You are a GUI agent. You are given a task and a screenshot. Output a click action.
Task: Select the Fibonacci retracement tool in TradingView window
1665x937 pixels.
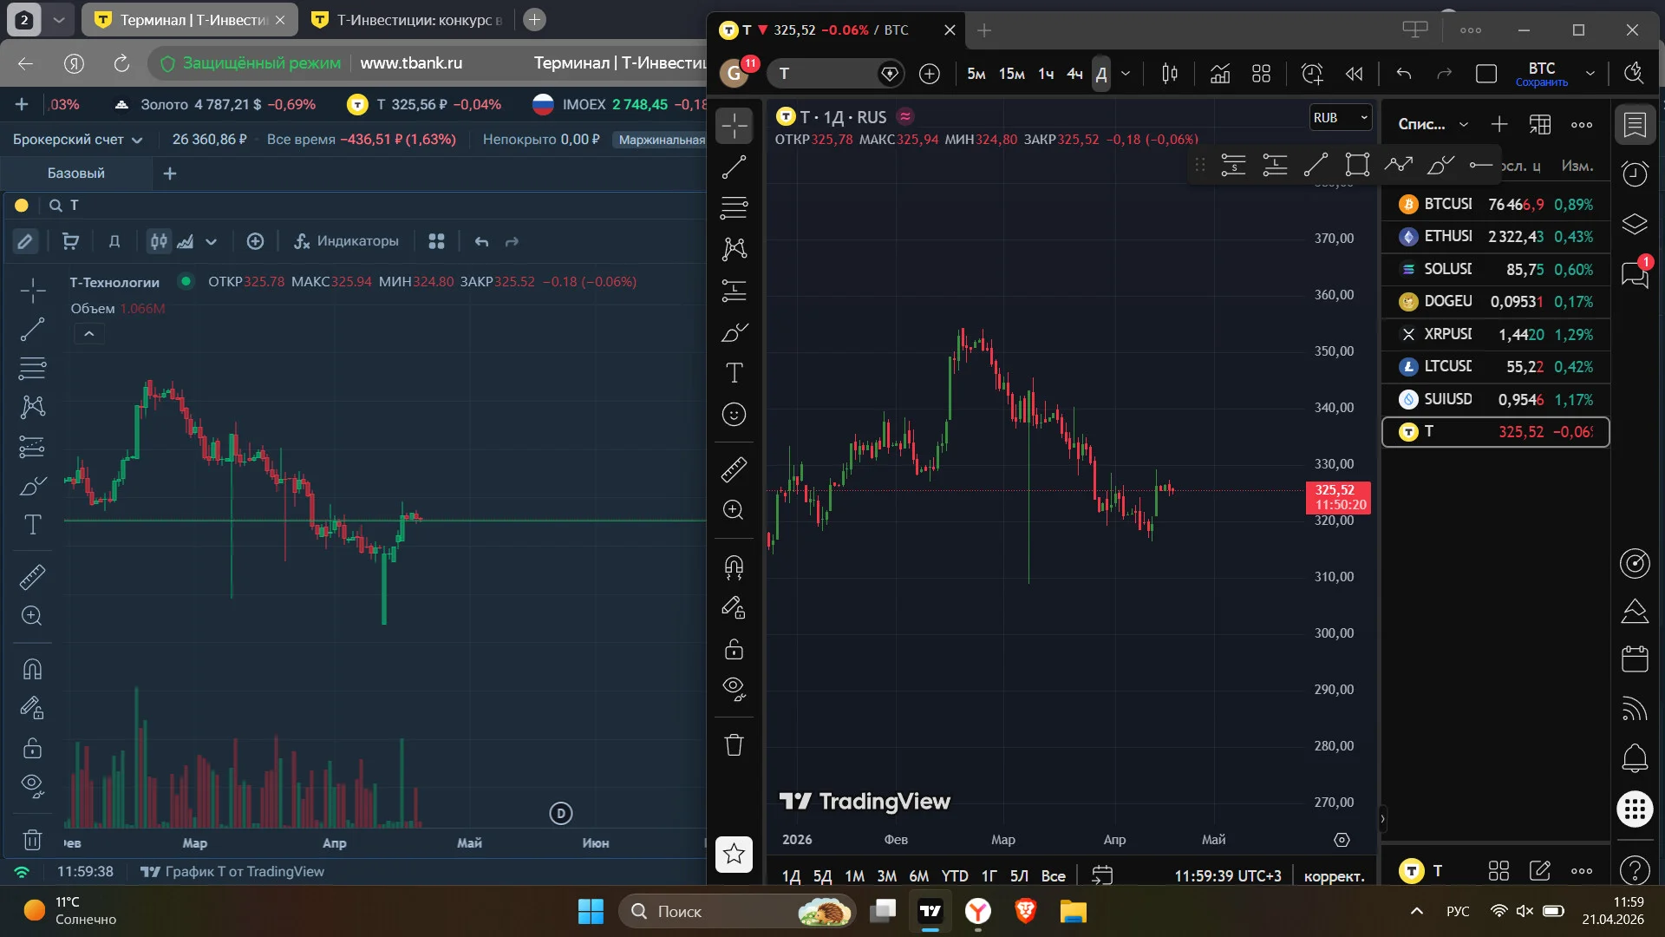click(x=734, y=207)
